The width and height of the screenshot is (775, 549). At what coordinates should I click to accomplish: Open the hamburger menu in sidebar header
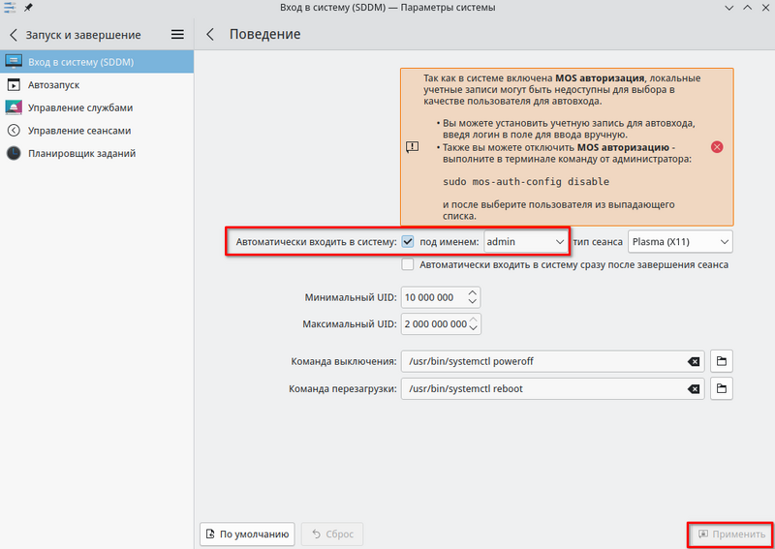[177, 35]
